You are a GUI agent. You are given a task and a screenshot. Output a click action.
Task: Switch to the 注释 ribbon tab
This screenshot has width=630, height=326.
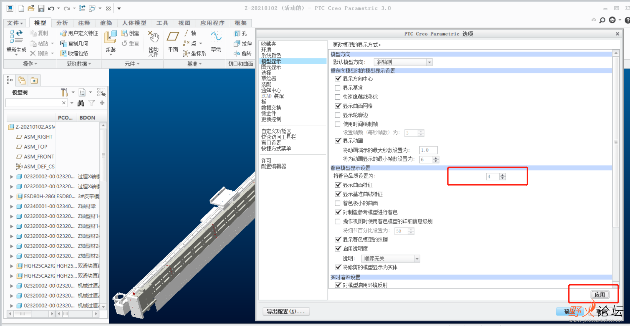pyautogui.click(x=84, y=23)
